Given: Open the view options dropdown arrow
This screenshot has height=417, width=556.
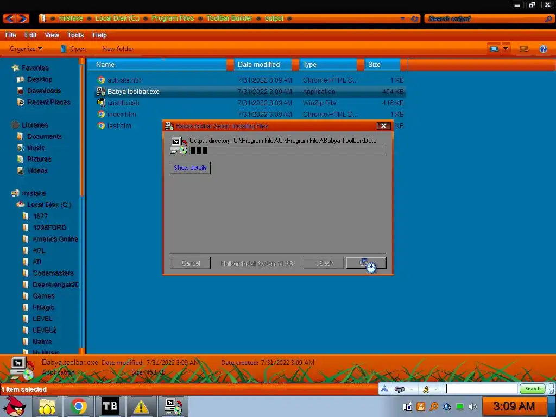Looking at the screenshot, I should (x=506, y=49).
